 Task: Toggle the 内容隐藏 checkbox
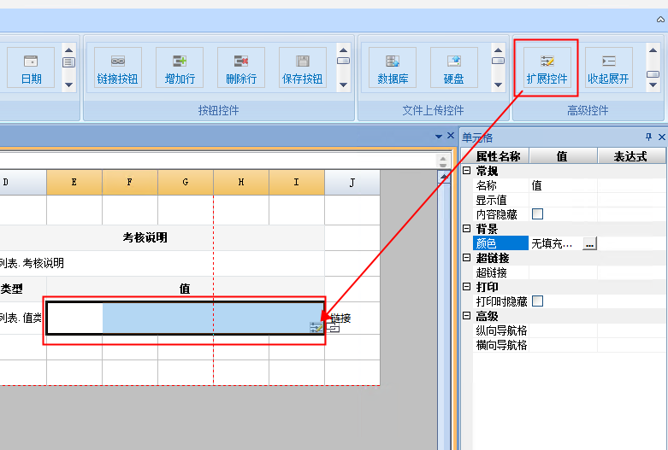click(538, 213)
